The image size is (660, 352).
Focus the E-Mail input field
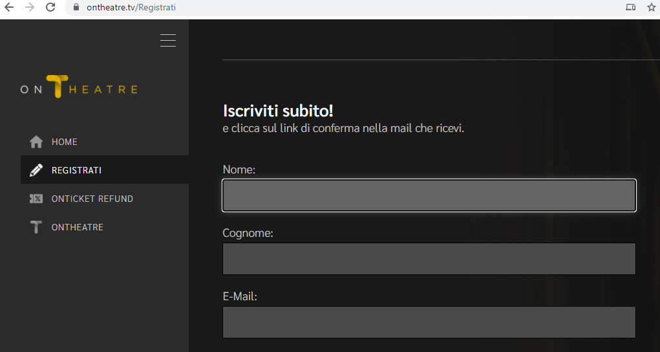429,322
